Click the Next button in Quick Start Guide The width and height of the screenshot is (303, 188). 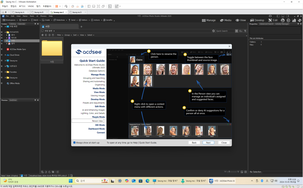pos(208,142)
